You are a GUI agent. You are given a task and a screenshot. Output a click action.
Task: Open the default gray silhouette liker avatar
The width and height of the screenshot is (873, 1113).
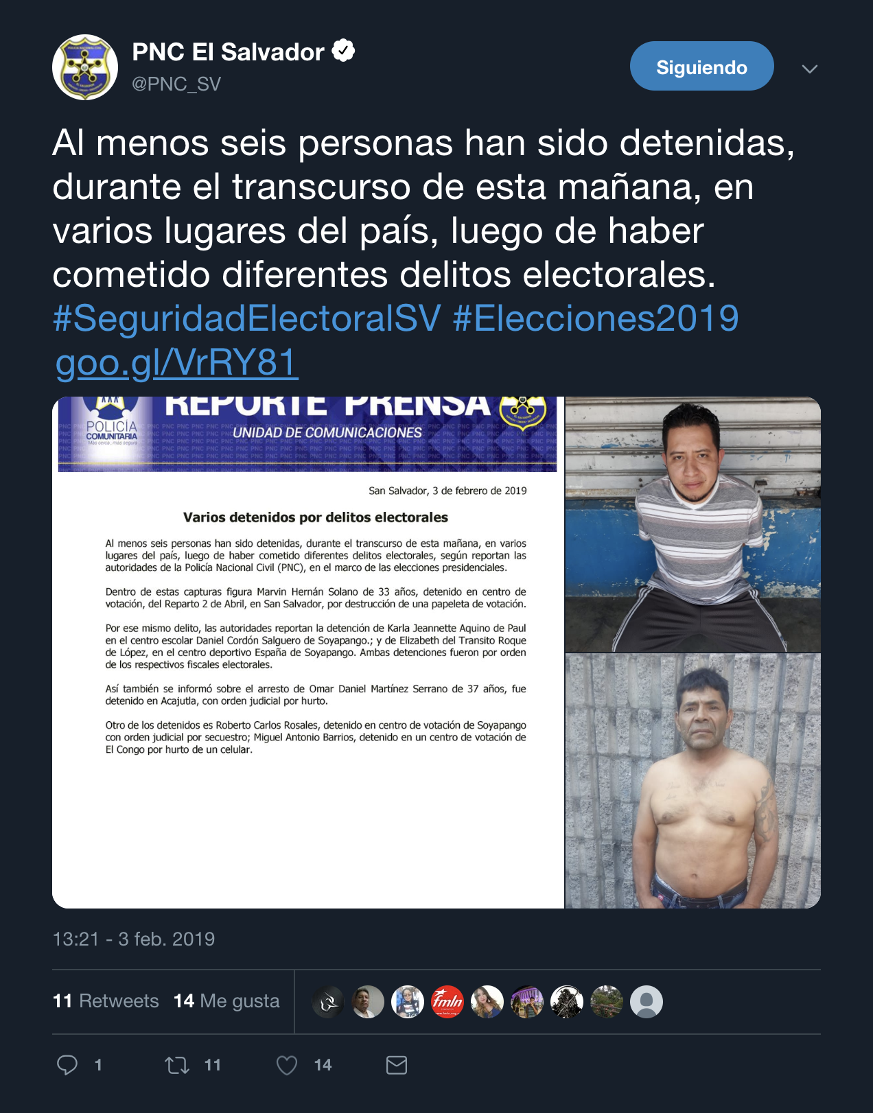(x=647, y=1002)
